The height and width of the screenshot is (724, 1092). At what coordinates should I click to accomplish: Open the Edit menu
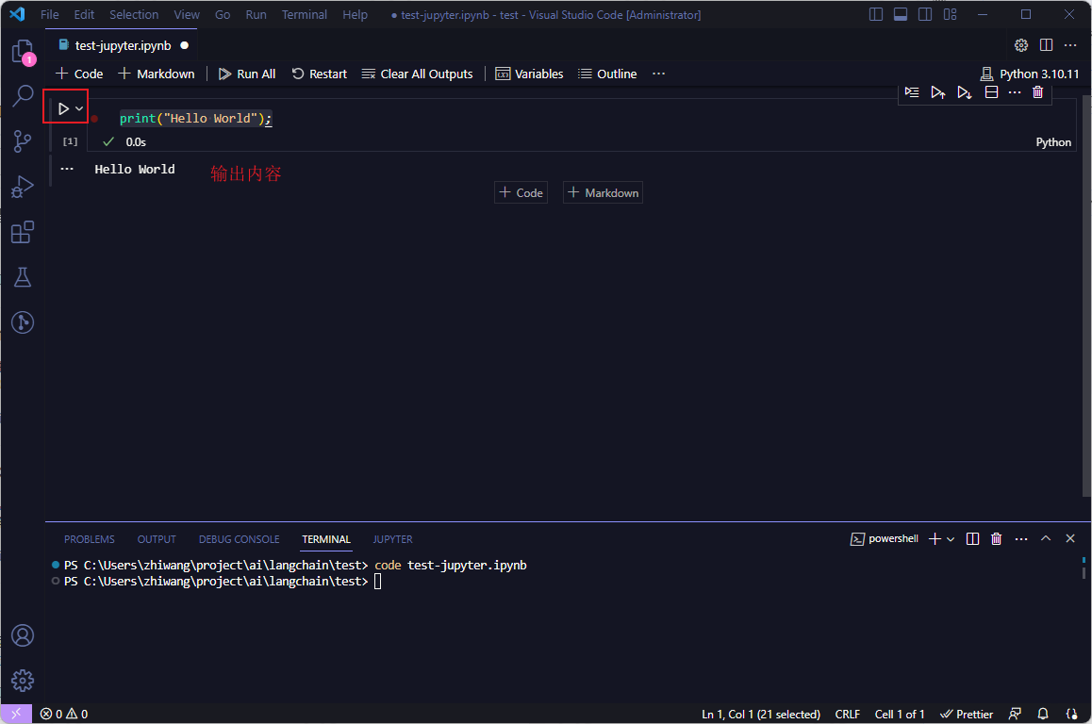tap(84, 15)
